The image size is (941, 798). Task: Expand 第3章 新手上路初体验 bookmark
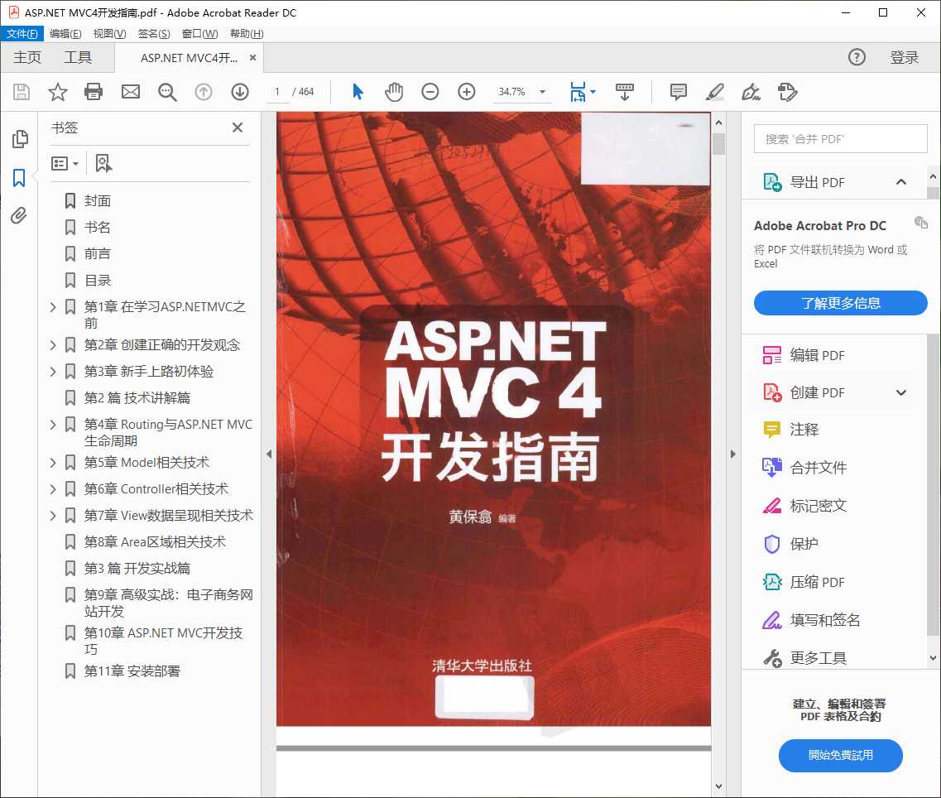point(53,372)
